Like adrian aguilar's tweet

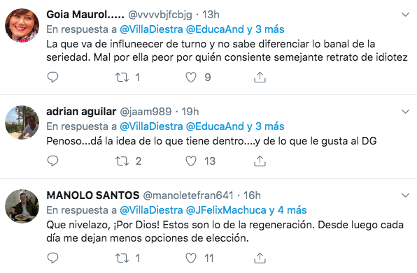(191, 161)
